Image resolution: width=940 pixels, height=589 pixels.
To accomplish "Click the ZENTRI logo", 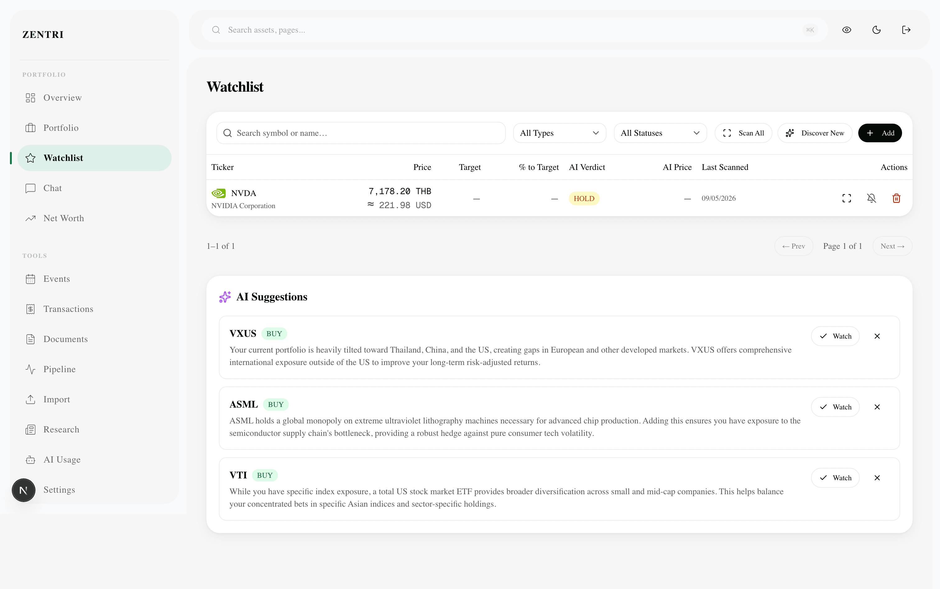I will point(43,35).
